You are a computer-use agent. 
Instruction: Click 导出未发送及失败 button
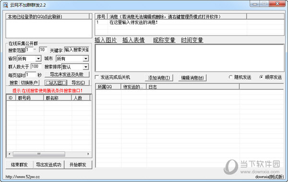click(67, 74)
